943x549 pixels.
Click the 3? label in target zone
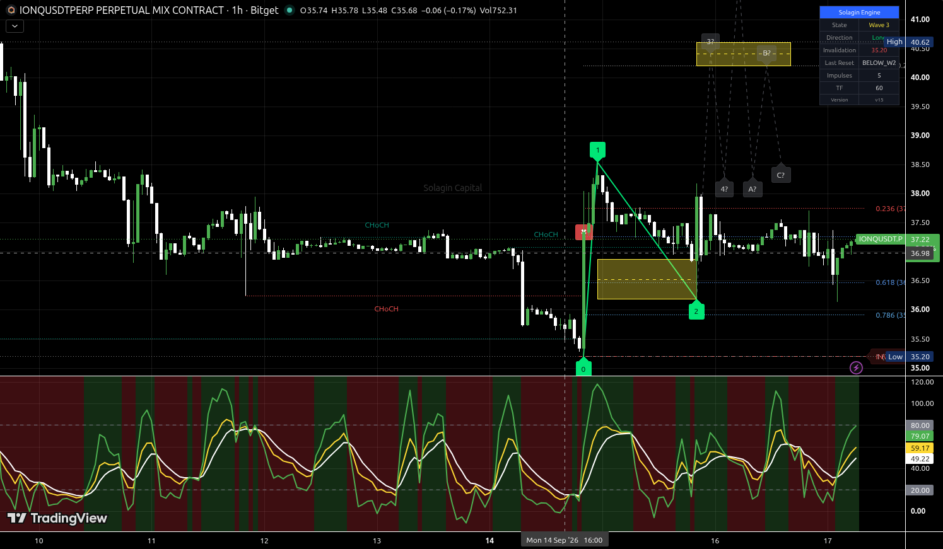(x=711, y=42)
